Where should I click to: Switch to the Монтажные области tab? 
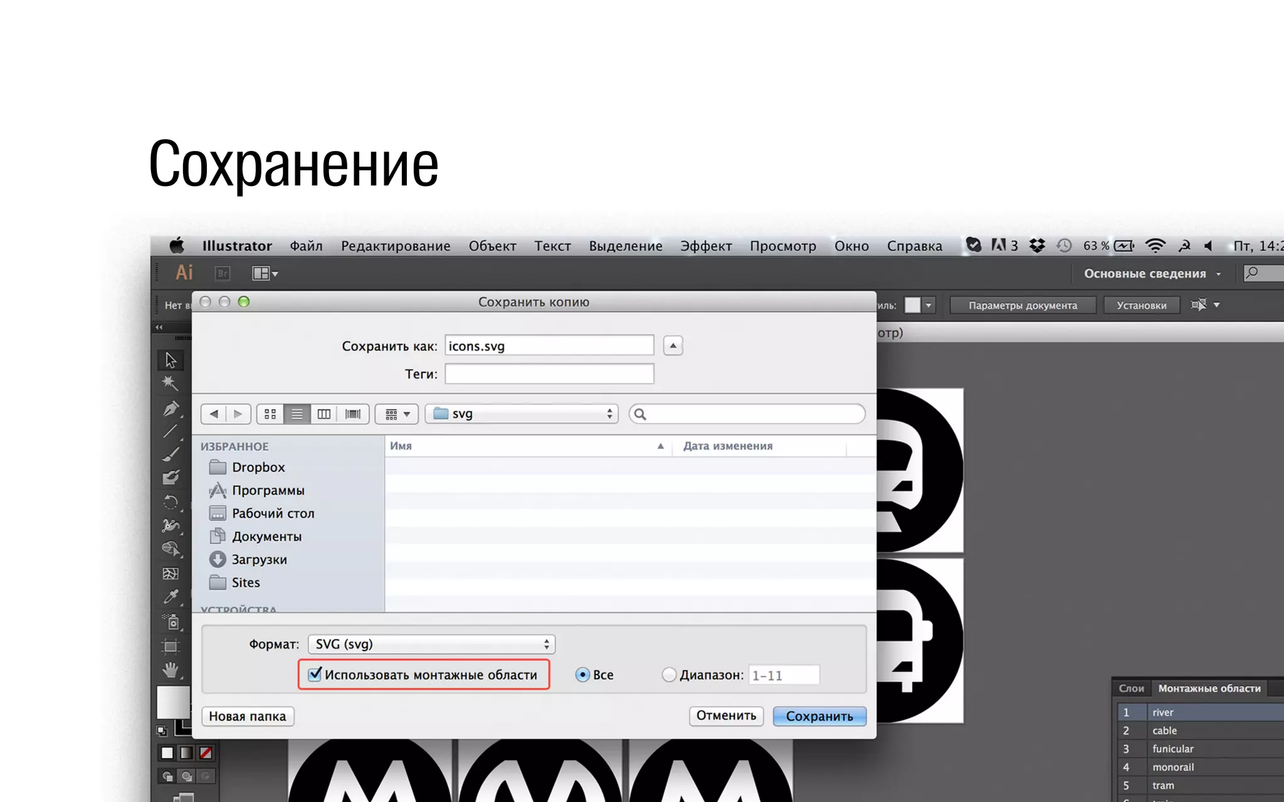1209,688
